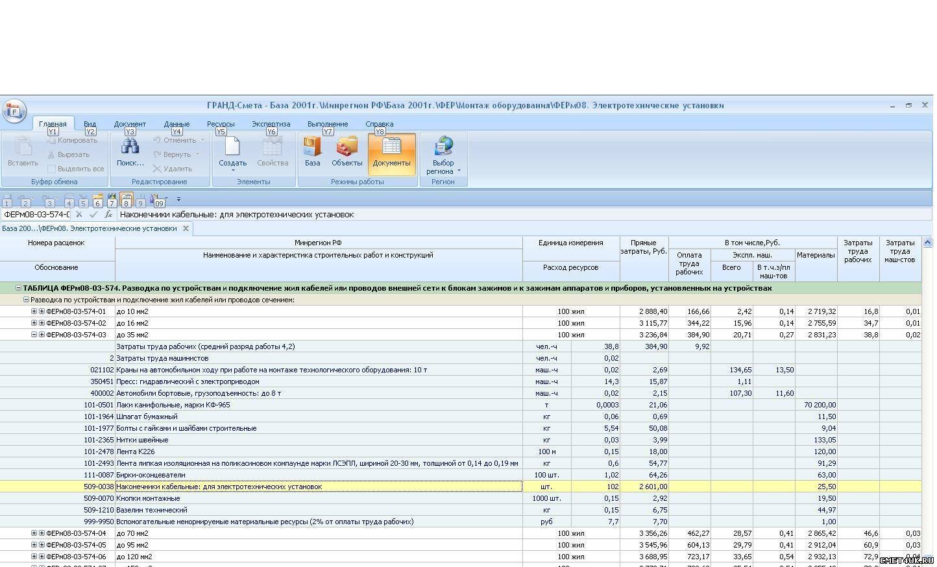Select row Краны на автомобильном ходу

pos(461,370)
